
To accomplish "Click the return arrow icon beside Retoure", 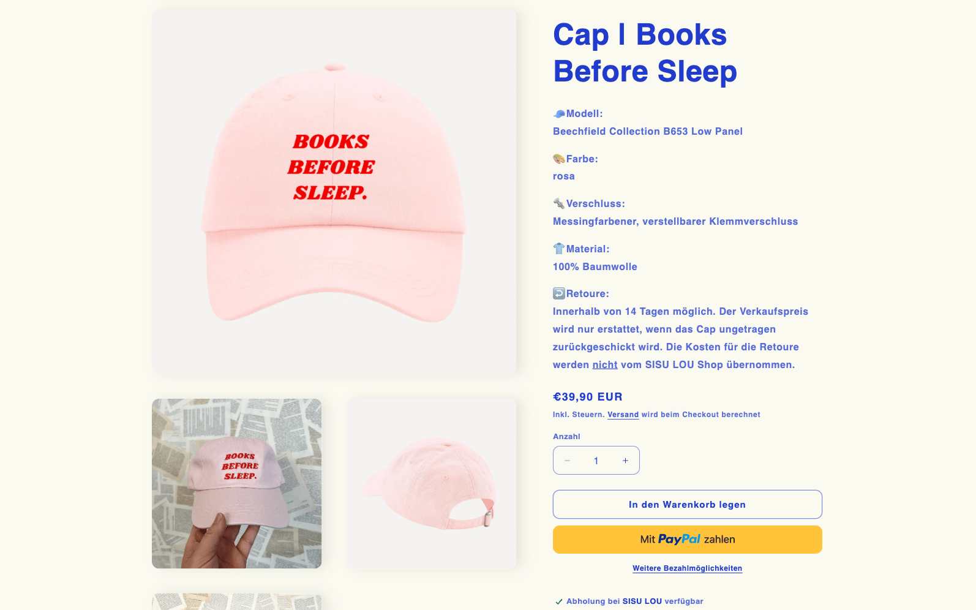I will (559, 294).
